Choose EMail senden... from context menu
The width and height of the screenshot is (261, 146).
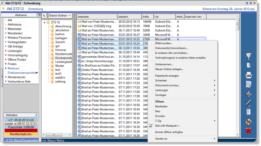pos(164,43)
